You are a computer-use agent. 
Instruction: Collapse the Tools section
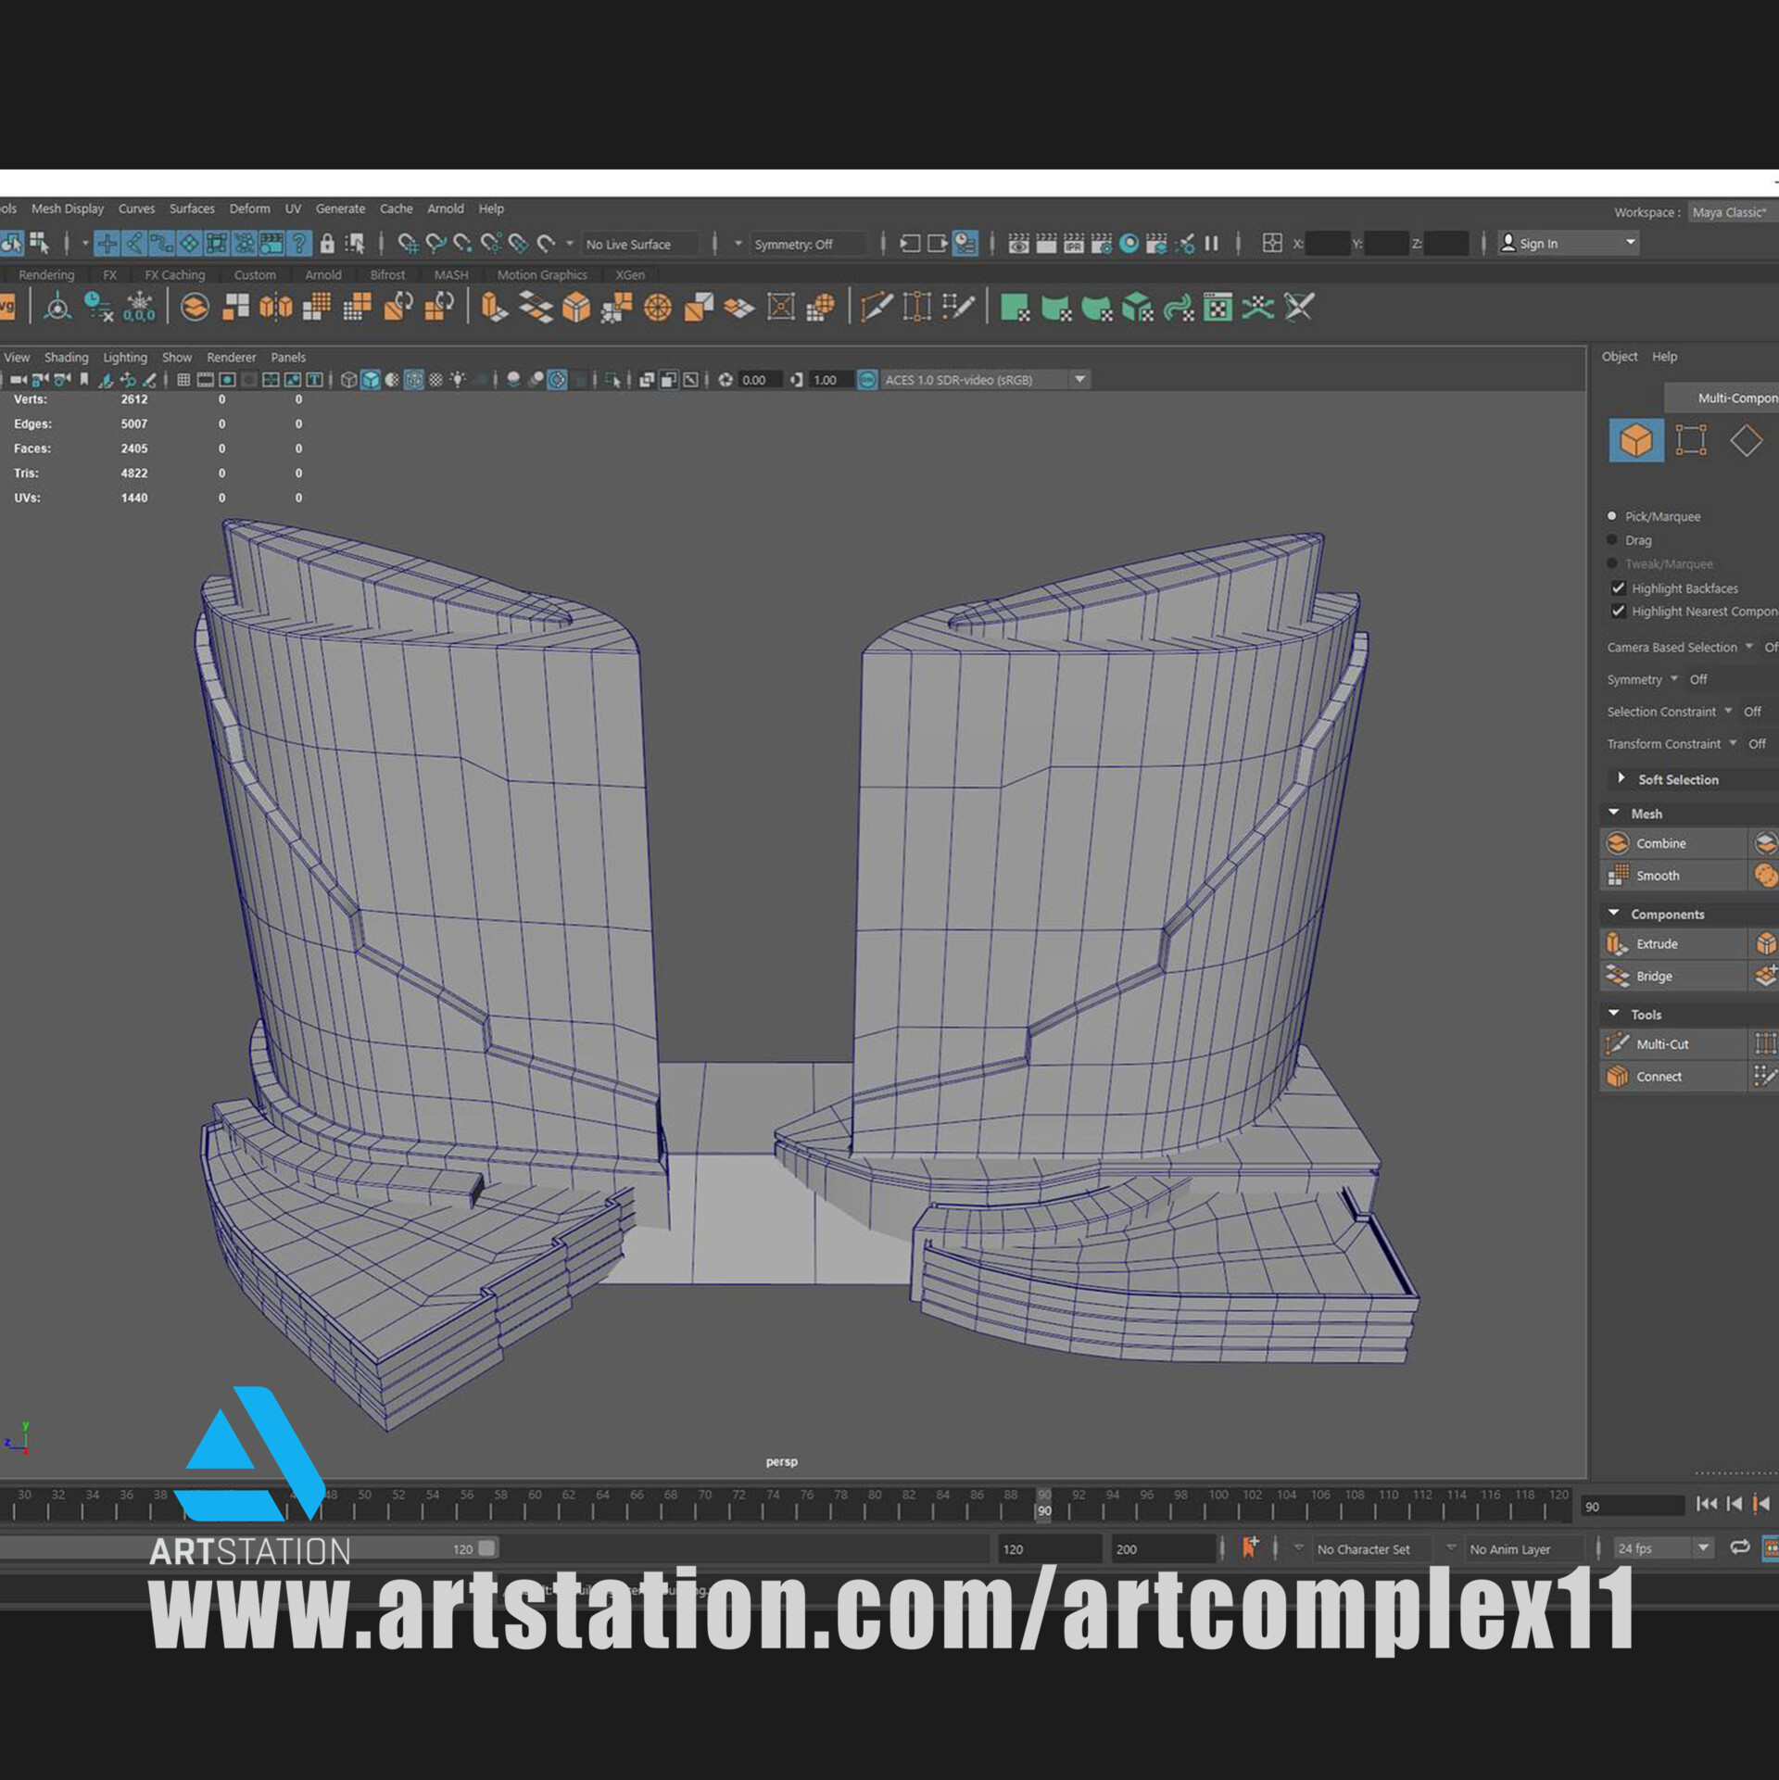tap(1614, 1014)
